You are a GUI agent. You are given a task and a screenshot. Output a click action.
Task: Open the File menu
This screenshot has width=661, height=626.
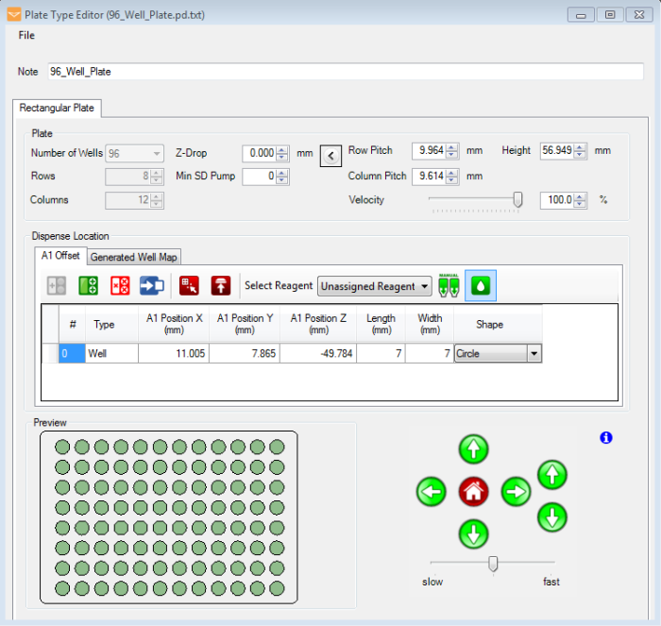click(26, 35)
